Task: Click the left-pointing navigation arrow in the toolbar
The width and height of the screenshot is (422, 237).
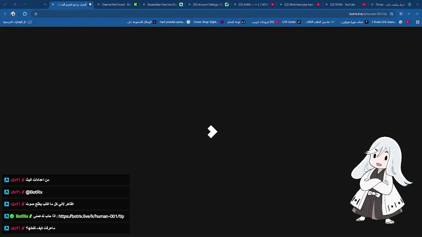Action: click(409, 14)
